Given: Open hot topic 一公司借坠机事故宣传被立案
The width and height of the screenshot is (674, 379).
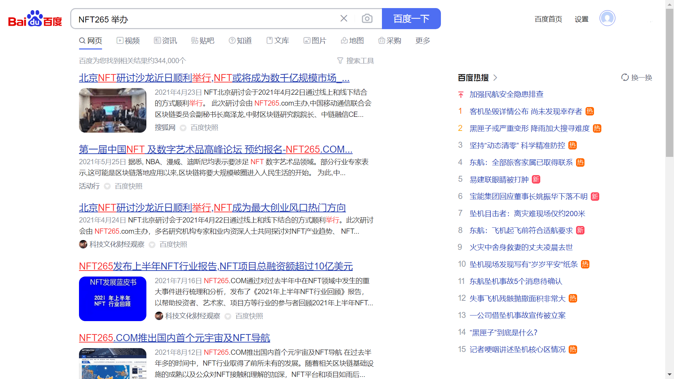Looking at the screenshot, I should click(518, 315).
